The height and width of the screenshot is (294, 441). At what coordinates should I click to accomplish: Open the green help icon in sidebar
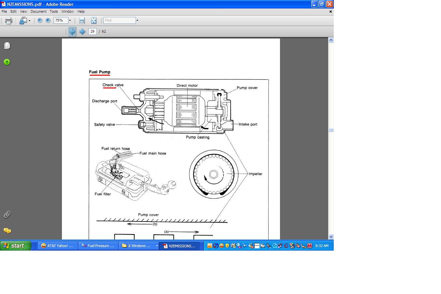coord(7,62)
